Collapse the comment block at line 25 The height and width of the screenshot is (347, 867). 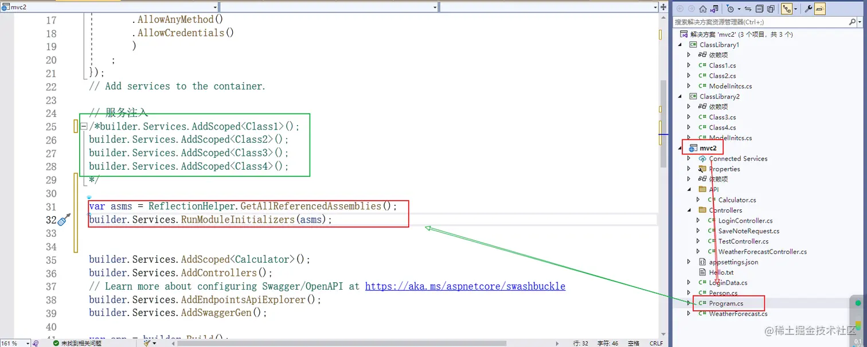tap(84, 126)
